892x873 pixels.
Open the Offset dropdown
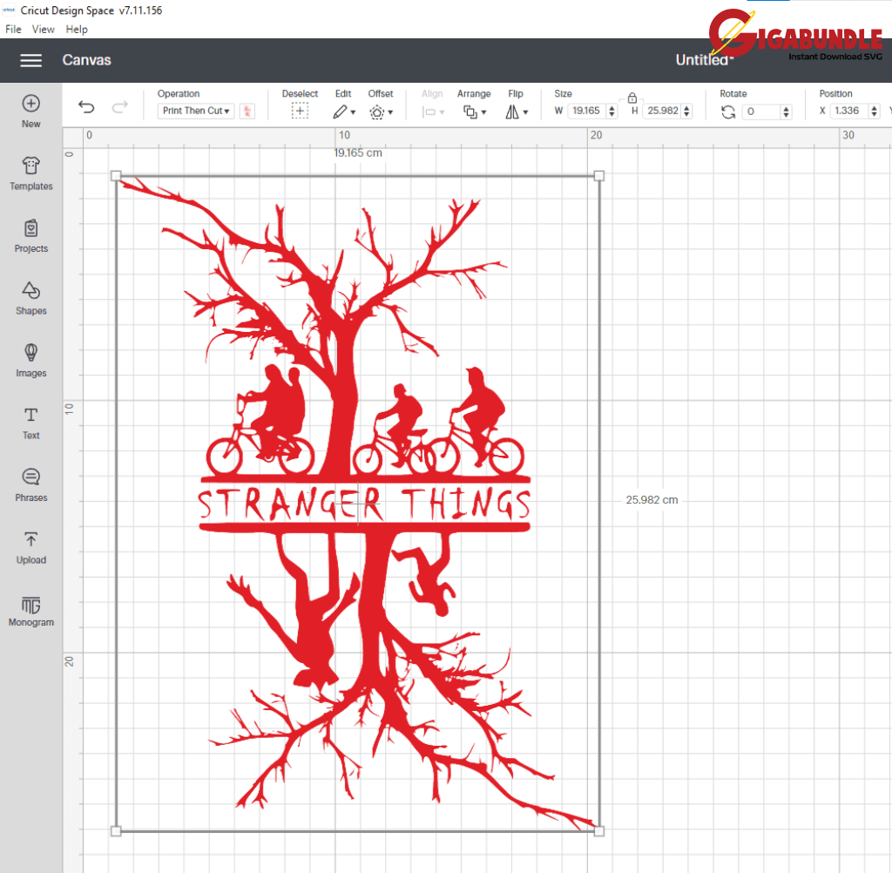(380, 112)
